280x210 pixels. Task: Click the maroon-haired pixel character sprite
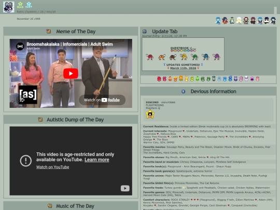[x=253, y=21]
